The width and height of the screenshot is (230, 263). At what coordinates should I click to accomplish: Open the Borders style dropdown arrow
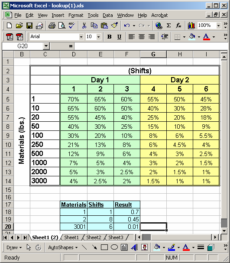(184, 37)
